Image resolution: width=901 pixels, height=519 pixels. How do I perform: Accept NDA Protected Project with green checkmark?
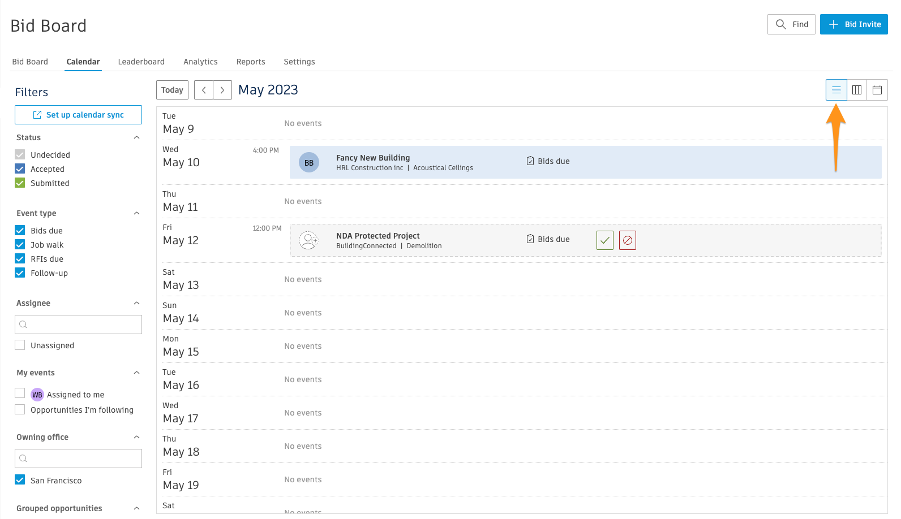tap(604, 240)
